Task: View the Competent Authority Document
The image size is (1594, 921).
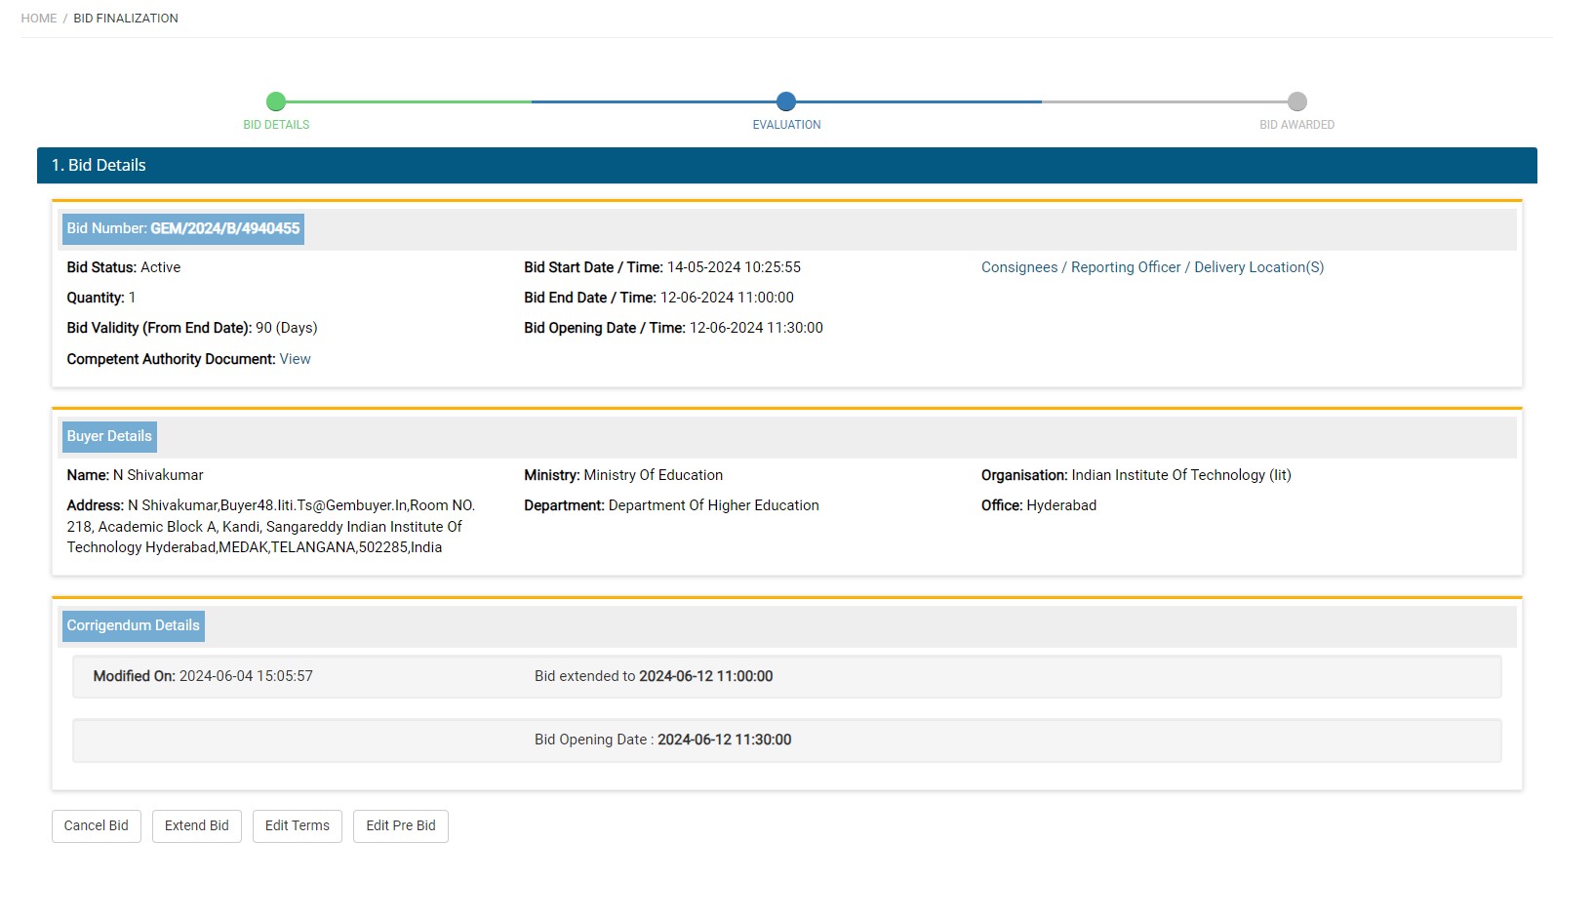Action: [x=295, y=359]
